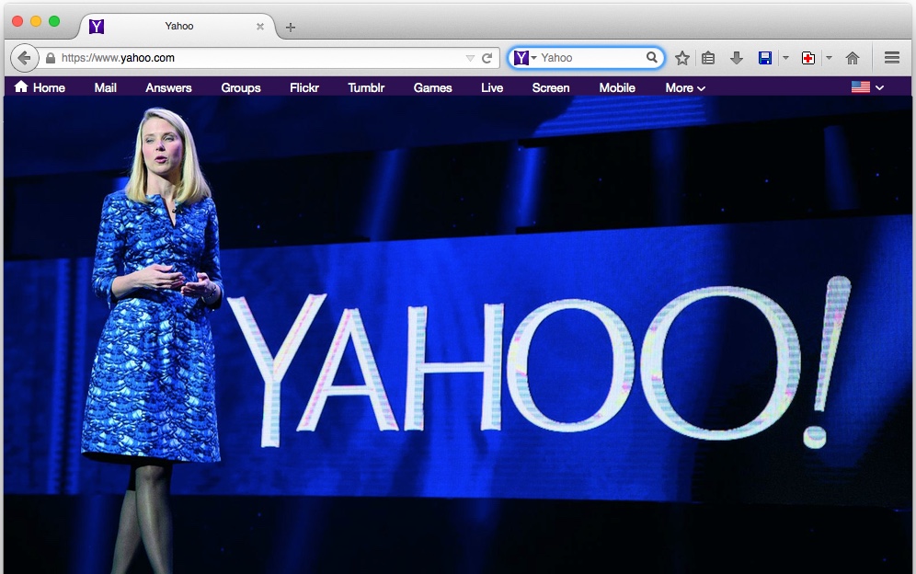Open the bookmarks list icon
Viewport: 916px width, 574px height.
pos(708,58)
